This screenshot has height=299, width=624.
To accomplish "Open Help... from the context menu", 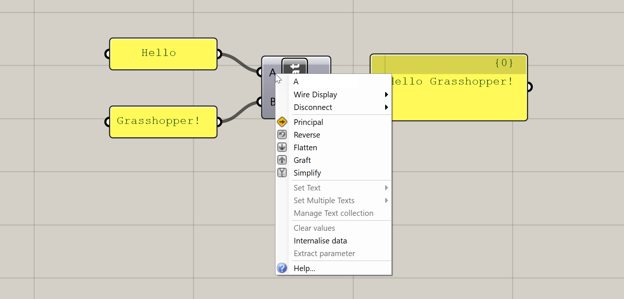I will [334, 268].
